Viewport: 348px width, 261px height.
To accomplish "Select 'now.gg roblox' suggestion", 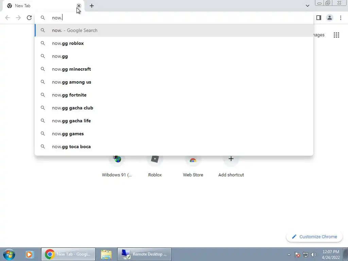I will (174, 43).
